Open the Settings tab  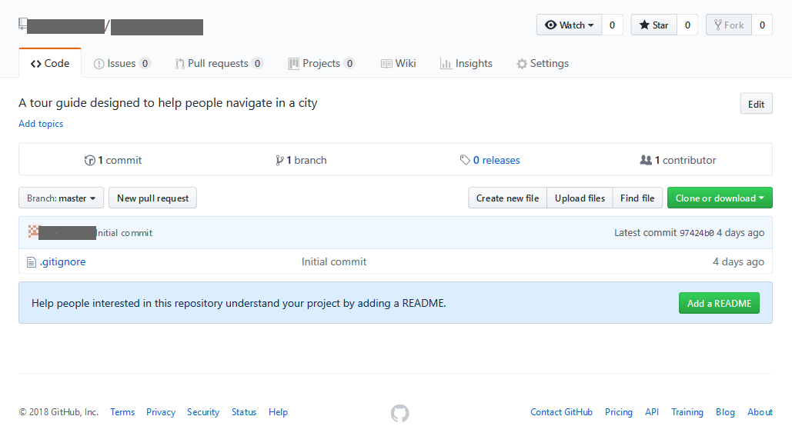(543, 64)
